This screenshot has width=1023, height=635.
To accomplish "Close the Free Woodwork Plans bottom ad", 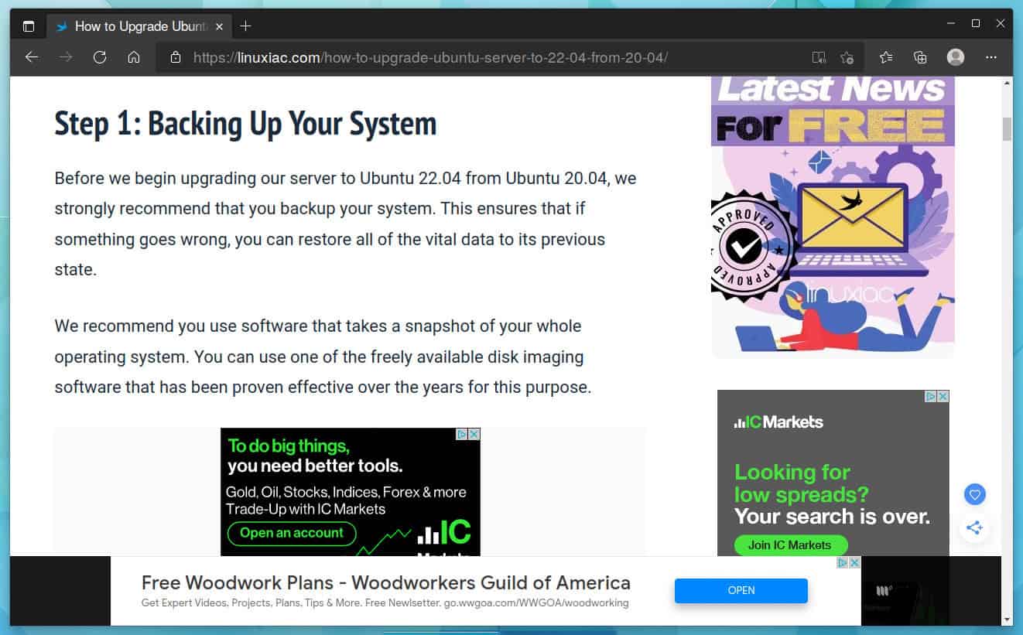I will (x=855, y=562).
